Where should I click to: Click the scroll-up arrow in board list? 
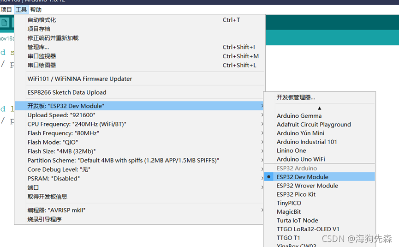click(319, 108)
